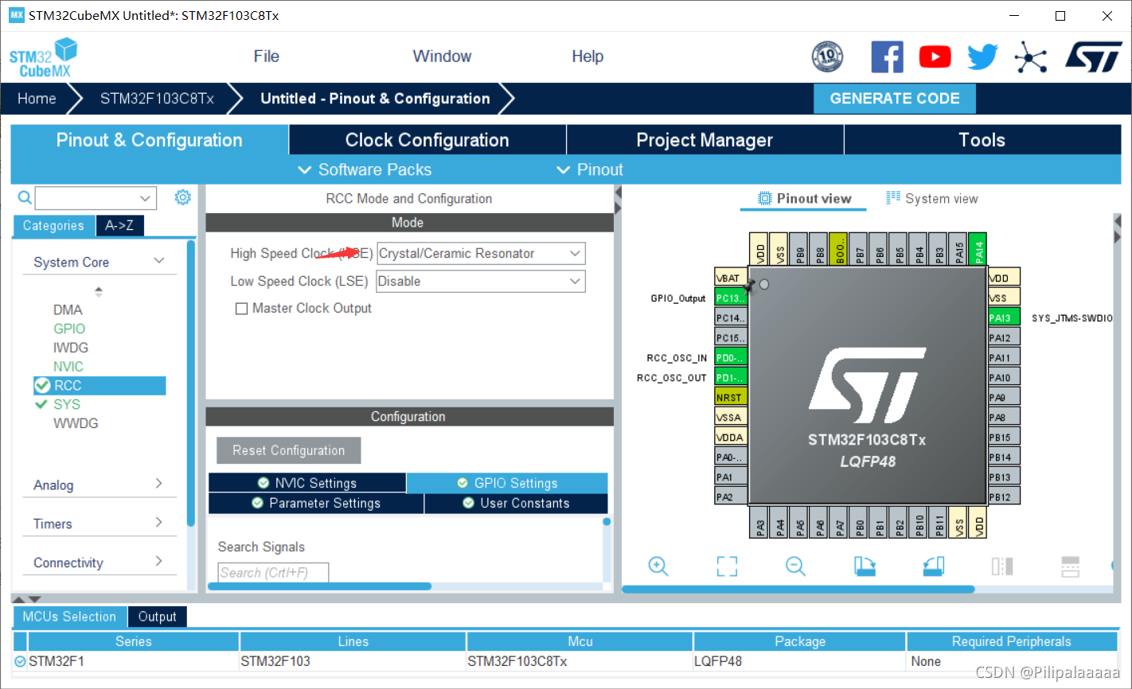The image size is (1132, 689).
Task: Zoom out of the pinout view
Action: pyautogui.click(x=795, y=566)
